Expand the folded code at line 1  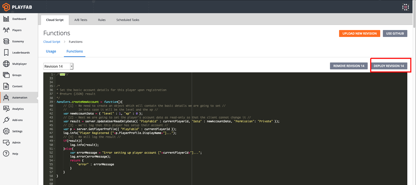coord(54,74)
